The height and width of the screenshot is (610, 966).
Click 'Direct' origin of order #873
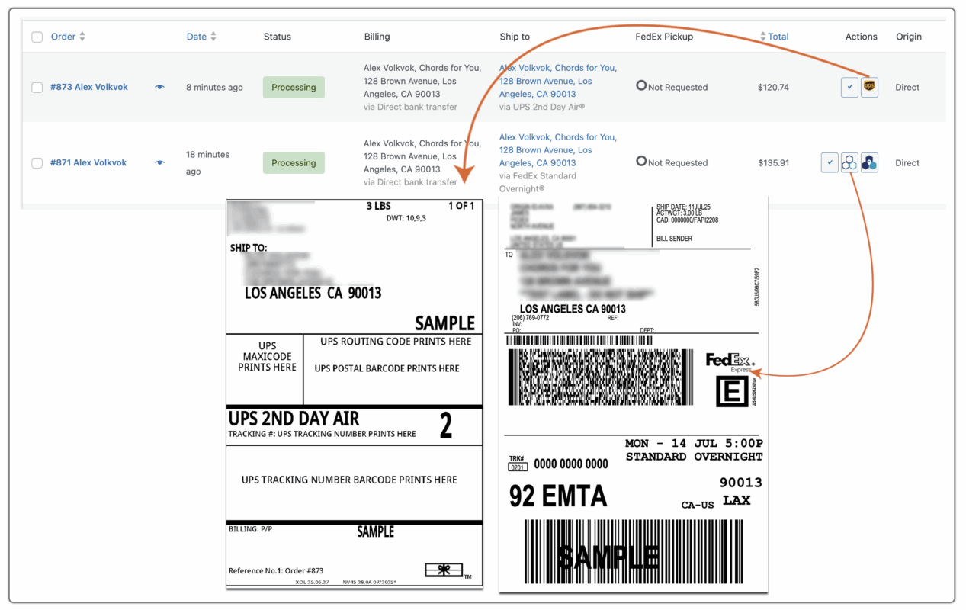[907, 87]
